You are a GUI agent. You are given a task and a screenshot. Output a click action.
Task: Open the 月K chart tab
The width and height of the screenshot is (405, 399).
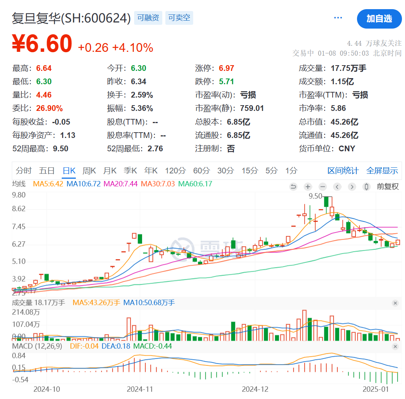pos(110,171)
